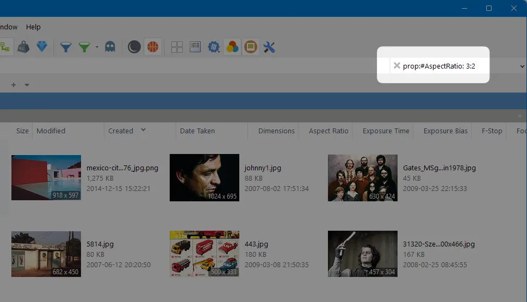Open the Help menu
This screenshot has height=302, width=527.
click(33, 27)
